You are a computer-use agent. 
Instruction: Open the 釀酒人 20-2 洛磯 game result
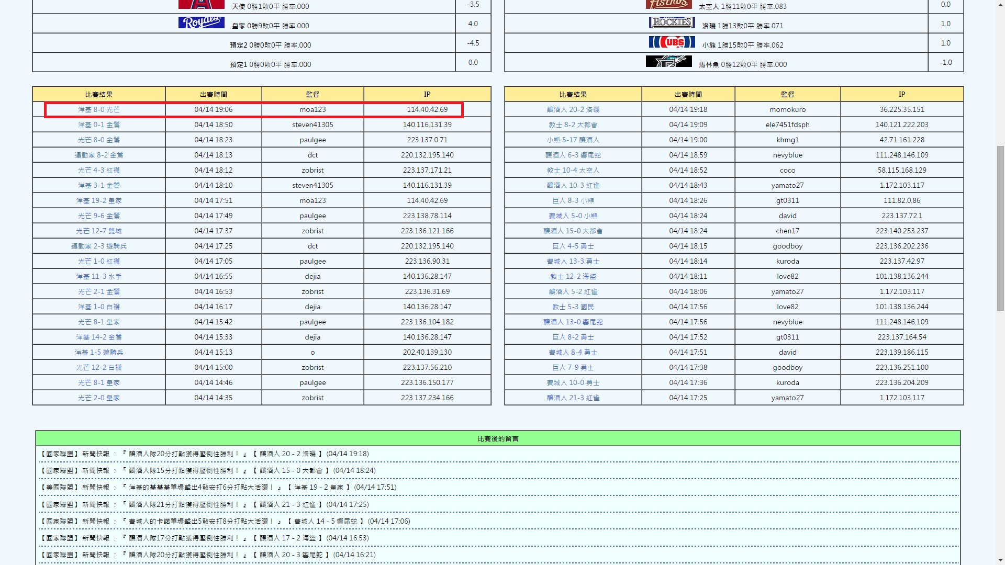coord(573,110)
